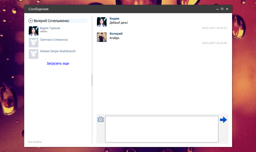This screenshot has height=152, width=256.
Task: Click the panel splitter handle between lists
Action: tap(92, 80)
